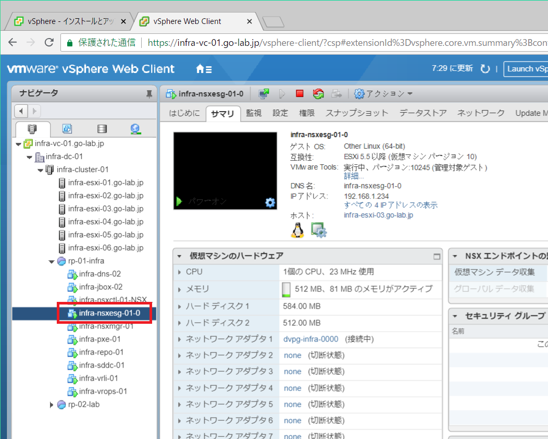This screenshot has height=439, width=548.
Task: Collapse the infra-vc-01.go-lab.jp tree node
Action: pyautogui.click(x=19, y=144)
